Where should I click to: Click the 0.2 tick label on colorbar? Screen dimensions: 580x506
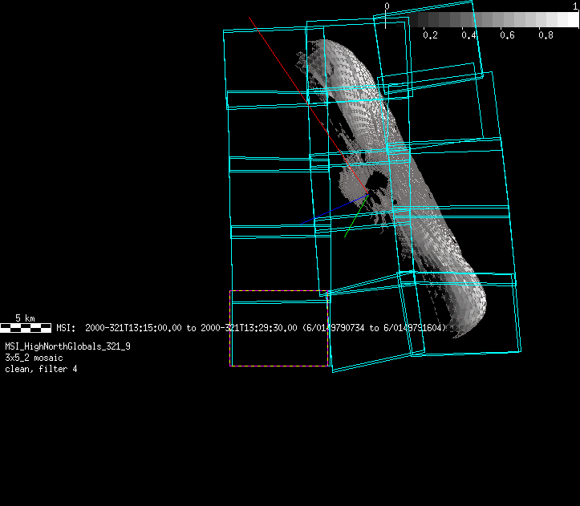point(430,35)
